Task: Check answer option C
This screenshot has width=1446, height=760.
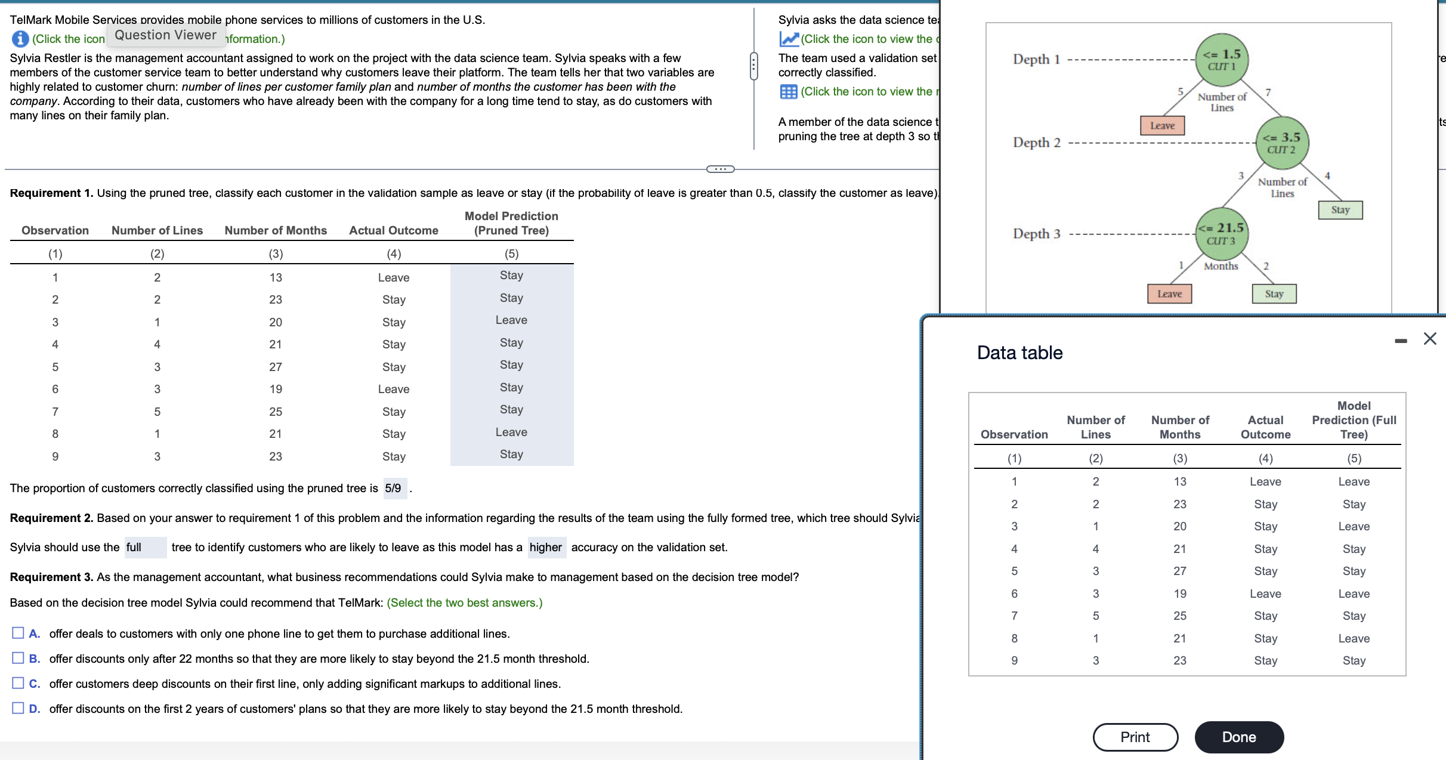Action: [x=18, y=683]
